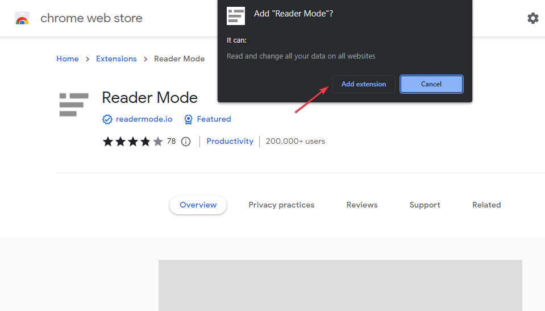The height and width of the screenshot is (311, 545).
Task: Click the chrome web store title
Action: pos(91,18)
